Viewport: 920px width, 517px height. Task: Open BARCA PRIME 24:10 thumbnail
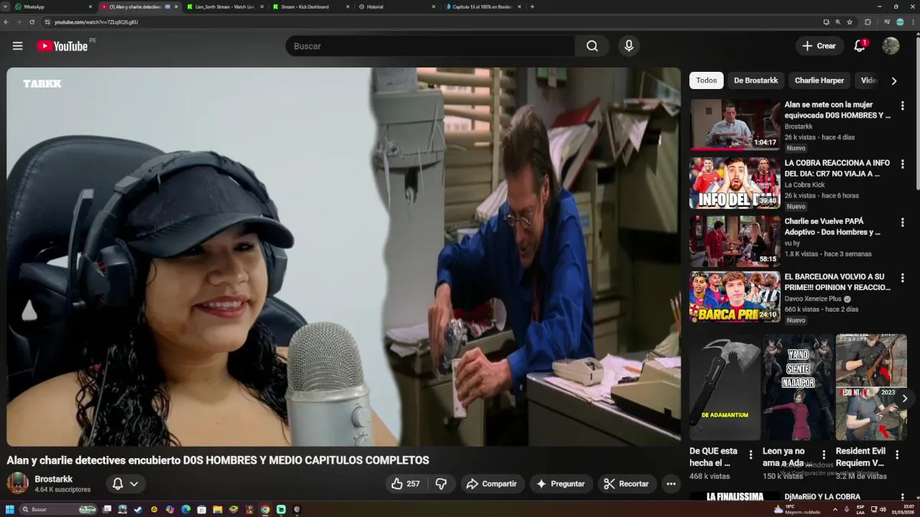click(x=735, y=297)
